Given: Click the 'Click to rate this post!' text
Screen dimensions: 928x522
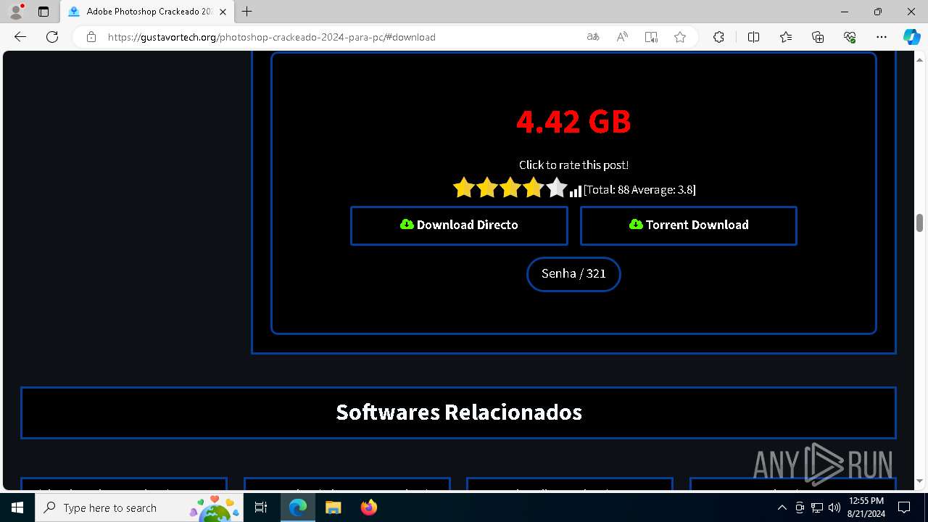Looking at the screenshot, I should (573, 165).
